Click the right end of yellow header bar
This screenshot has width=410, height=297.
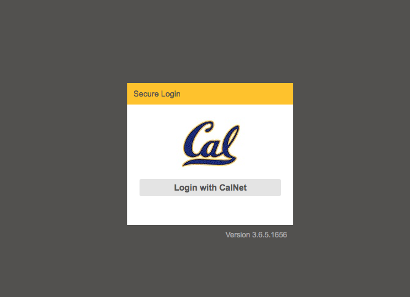point(285,93)
